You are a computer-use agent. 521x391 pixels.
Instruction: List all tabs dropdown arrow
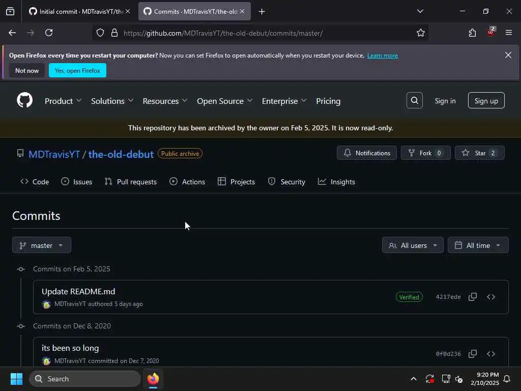420,11
